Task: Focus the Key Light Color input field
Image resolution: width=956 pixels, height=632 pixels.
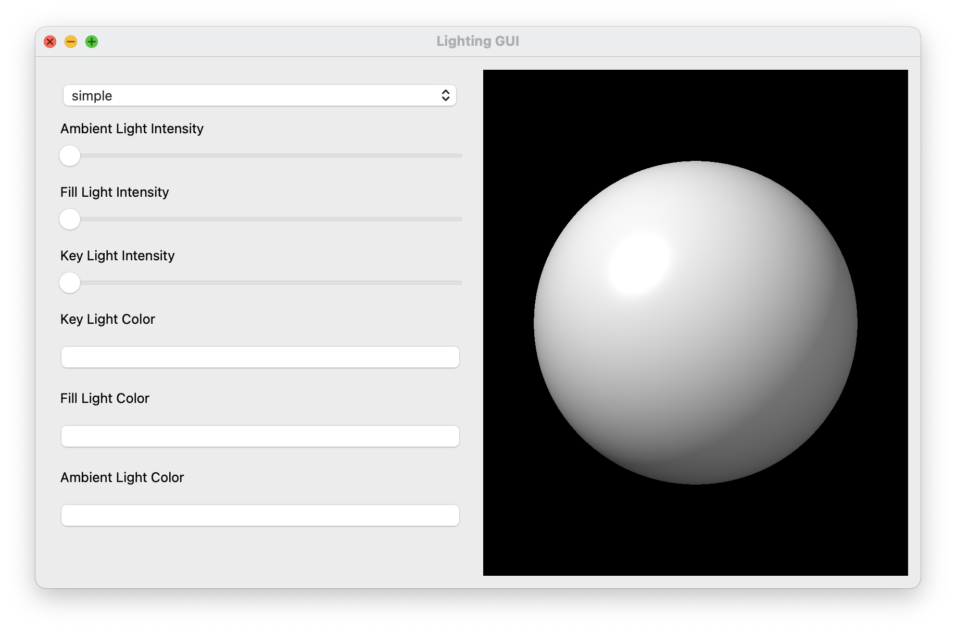Action: click(260, 357)
